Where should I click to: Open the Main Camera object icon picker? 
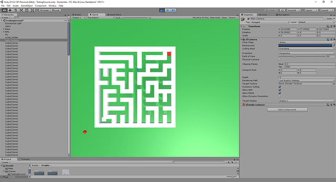click(243, 19)
